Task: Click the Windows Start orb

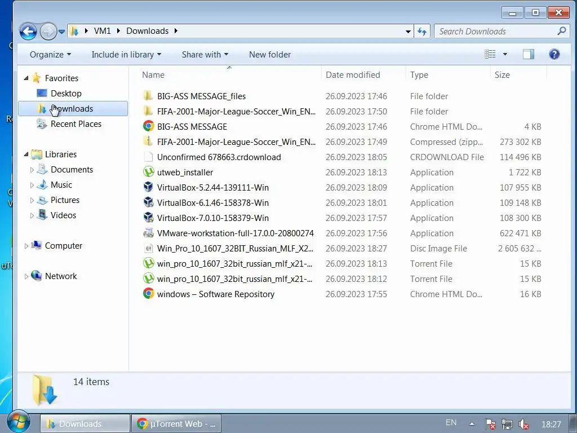Action: 18,421
